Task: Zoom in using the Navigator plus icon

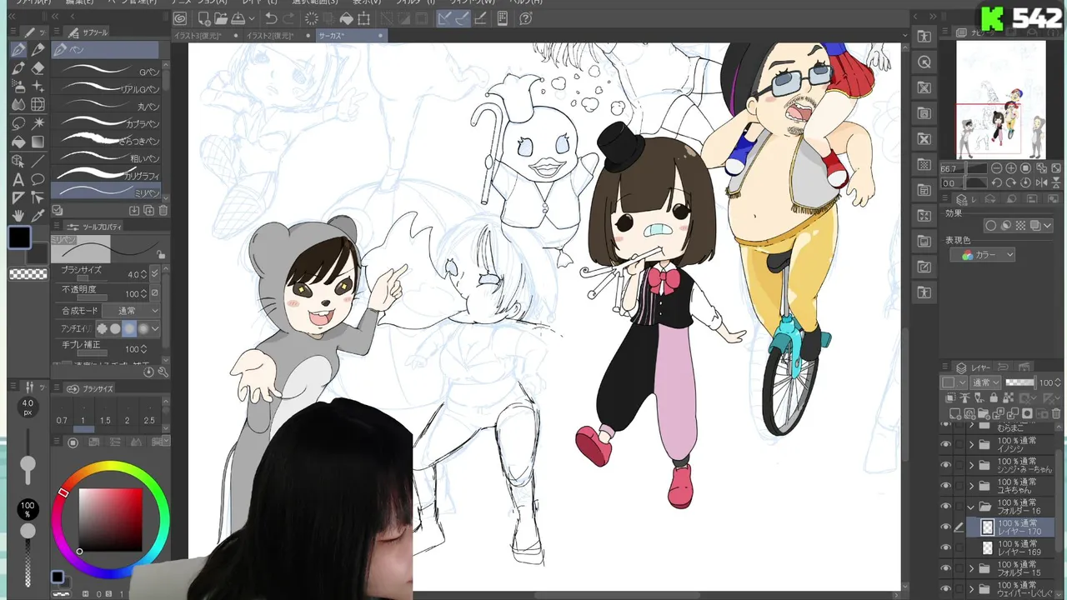Action: [1011, 168]
